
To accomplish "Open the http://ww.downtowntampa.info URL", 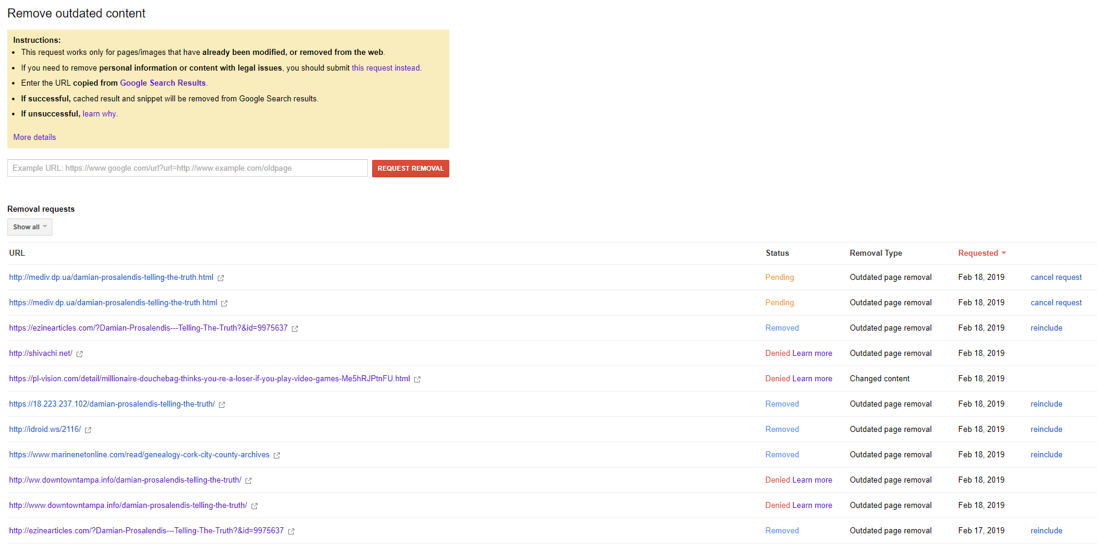I will click(125, 480).
